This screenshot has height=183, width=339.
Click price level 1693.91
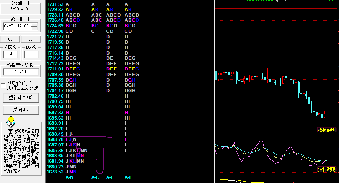click(55, 123)
